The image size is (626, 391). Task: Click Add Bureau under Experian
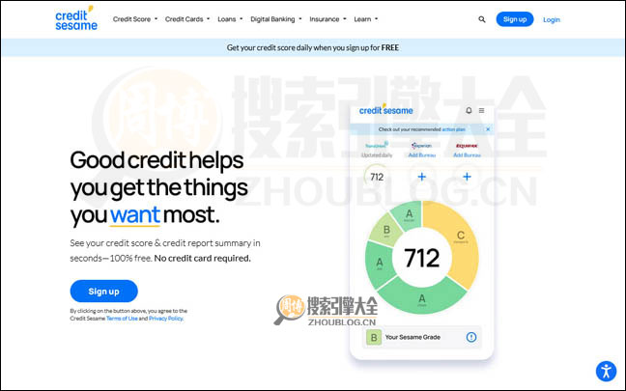coord(421,155)
